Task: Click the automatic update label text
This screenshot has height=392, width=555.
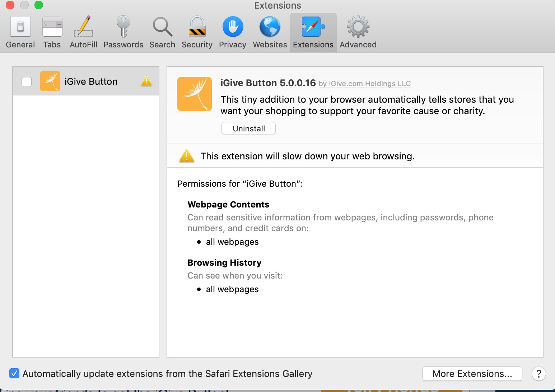Action: [167, 374]
